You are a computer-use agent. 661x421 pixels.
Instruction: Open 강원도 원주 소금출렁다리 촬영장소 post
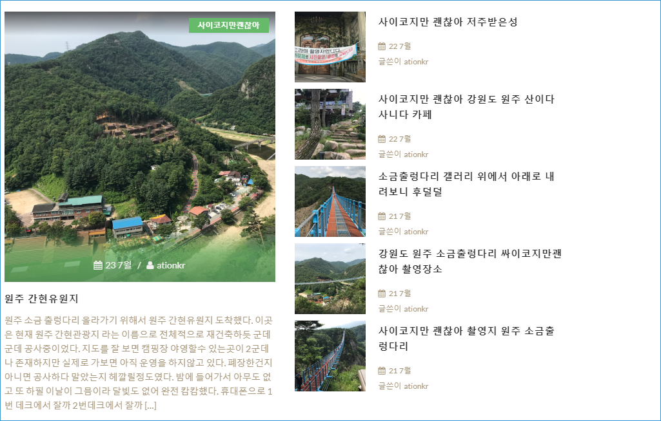click(469, 261)
